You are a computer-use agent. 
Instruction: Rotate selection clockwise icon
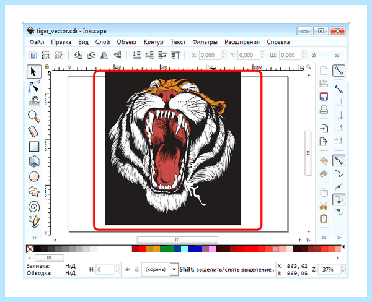click(x=91, y=55)
